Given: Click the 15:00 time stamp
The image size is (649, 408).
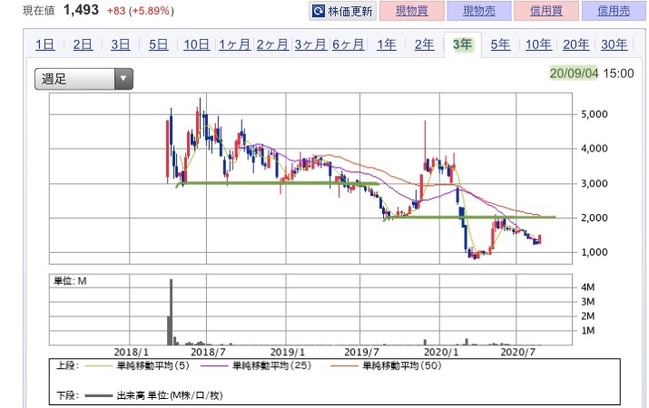Looking at the screenshot, I should (618, 73).
